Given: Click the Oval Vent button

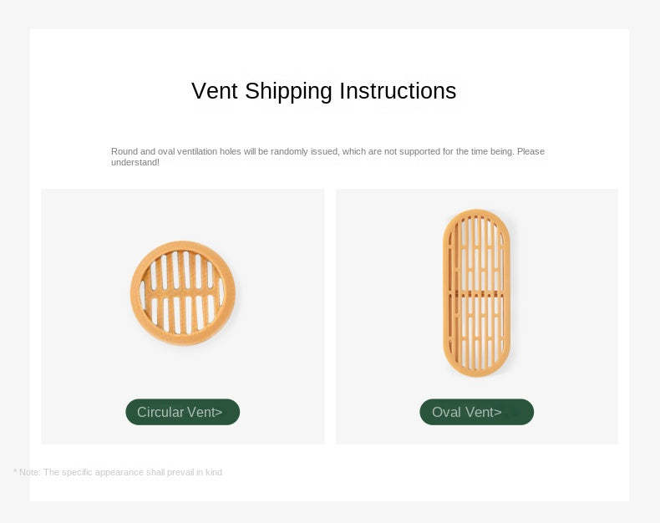Looking at the screenshot, I should click(476, 412).
